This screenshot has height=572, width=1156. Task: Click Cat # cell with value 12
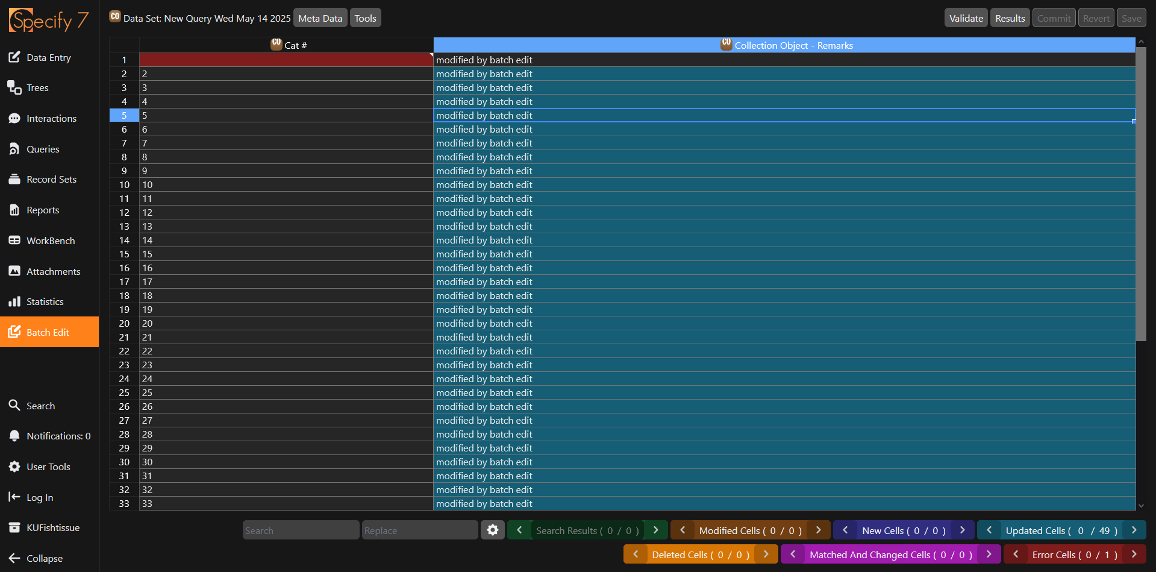point(286,212)
